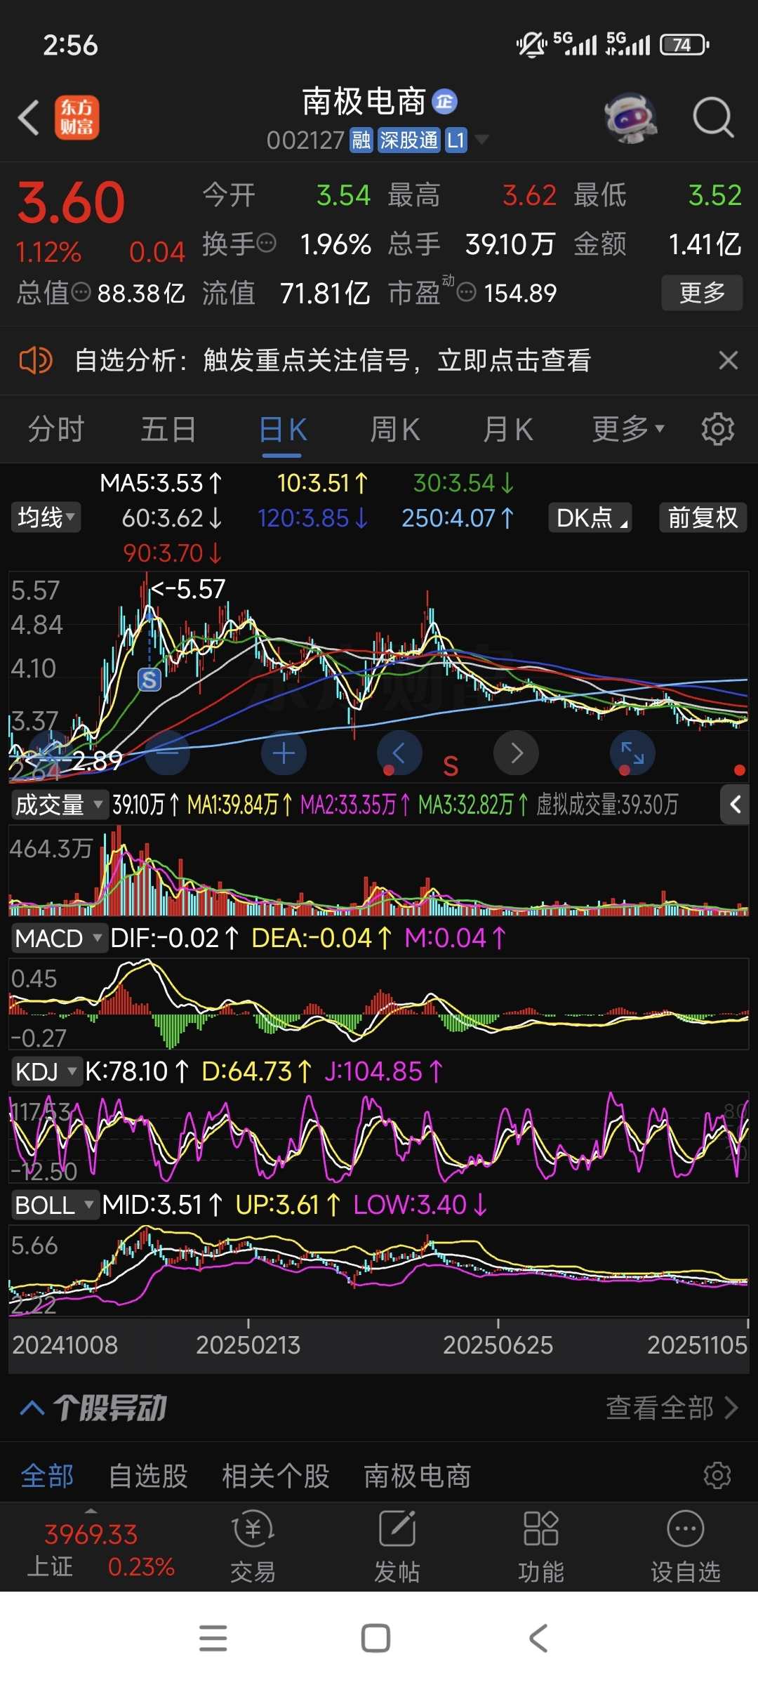This screenshot has width=758, height=1685.
Task: Zoom out chart with minus button
Action: tap(167, 753)
